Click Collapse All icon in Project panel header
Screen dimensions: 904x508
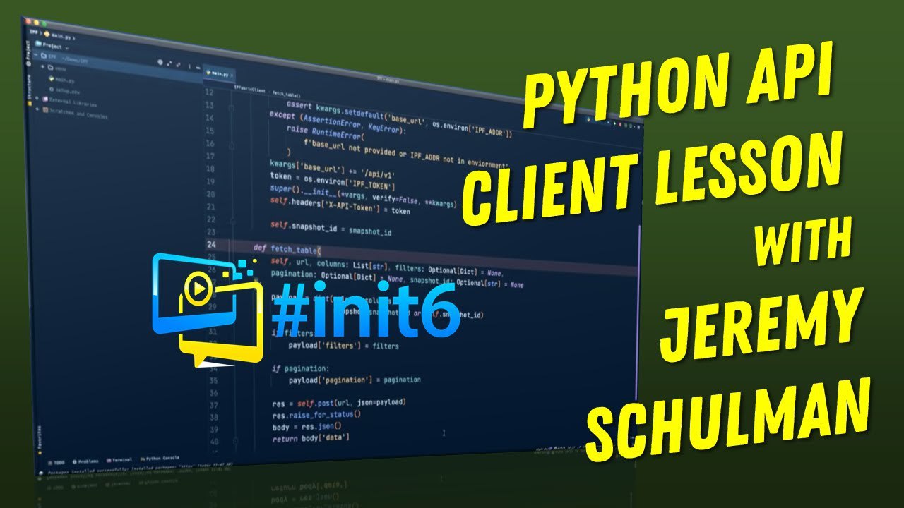tap(178, 65)
